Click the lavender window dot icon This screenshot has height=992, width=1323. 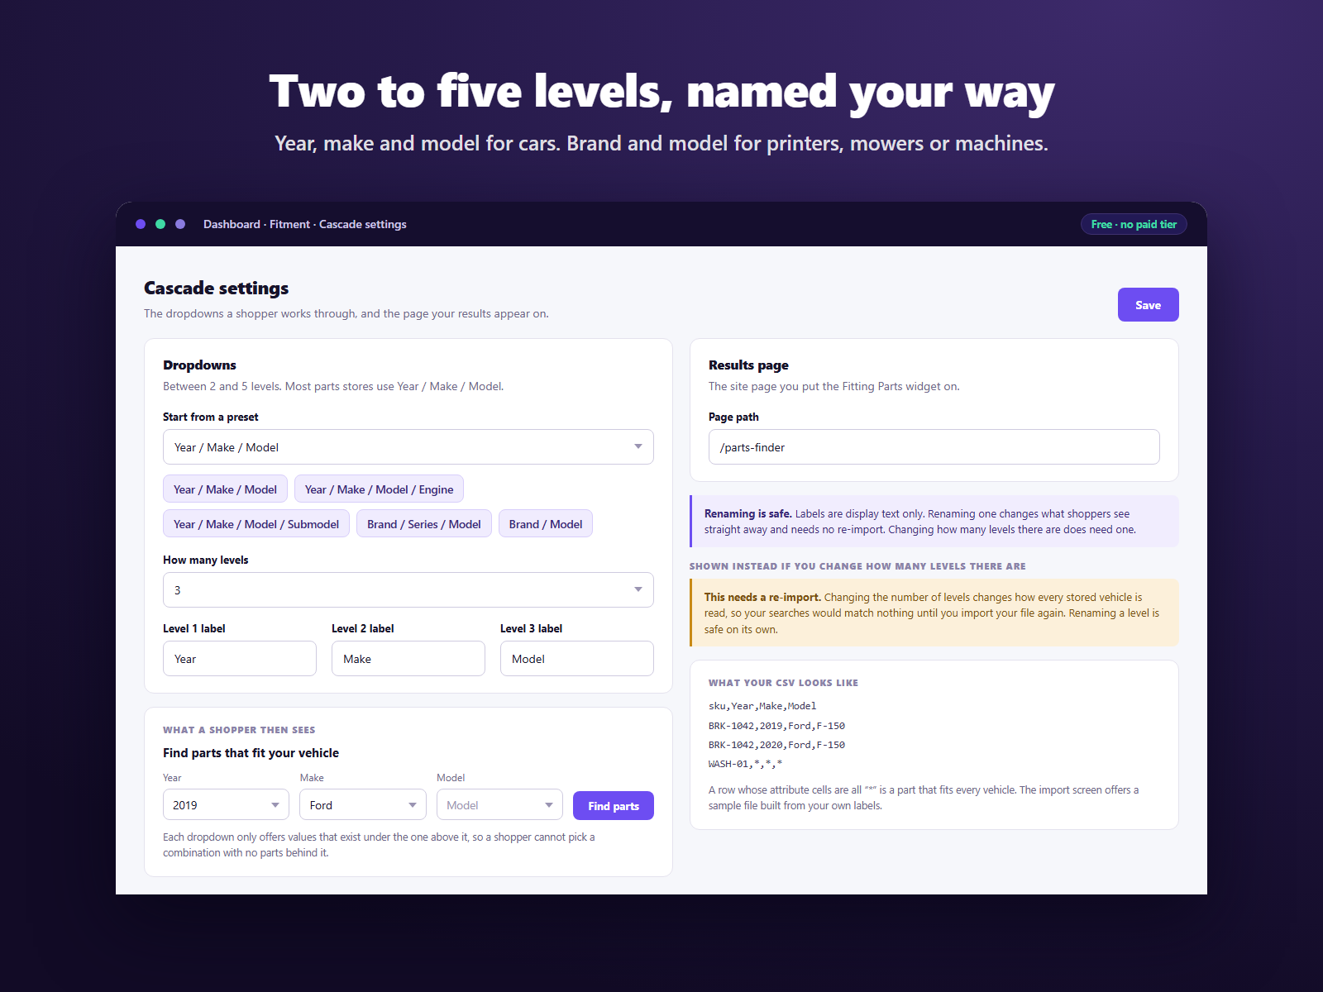coord(180,224)
